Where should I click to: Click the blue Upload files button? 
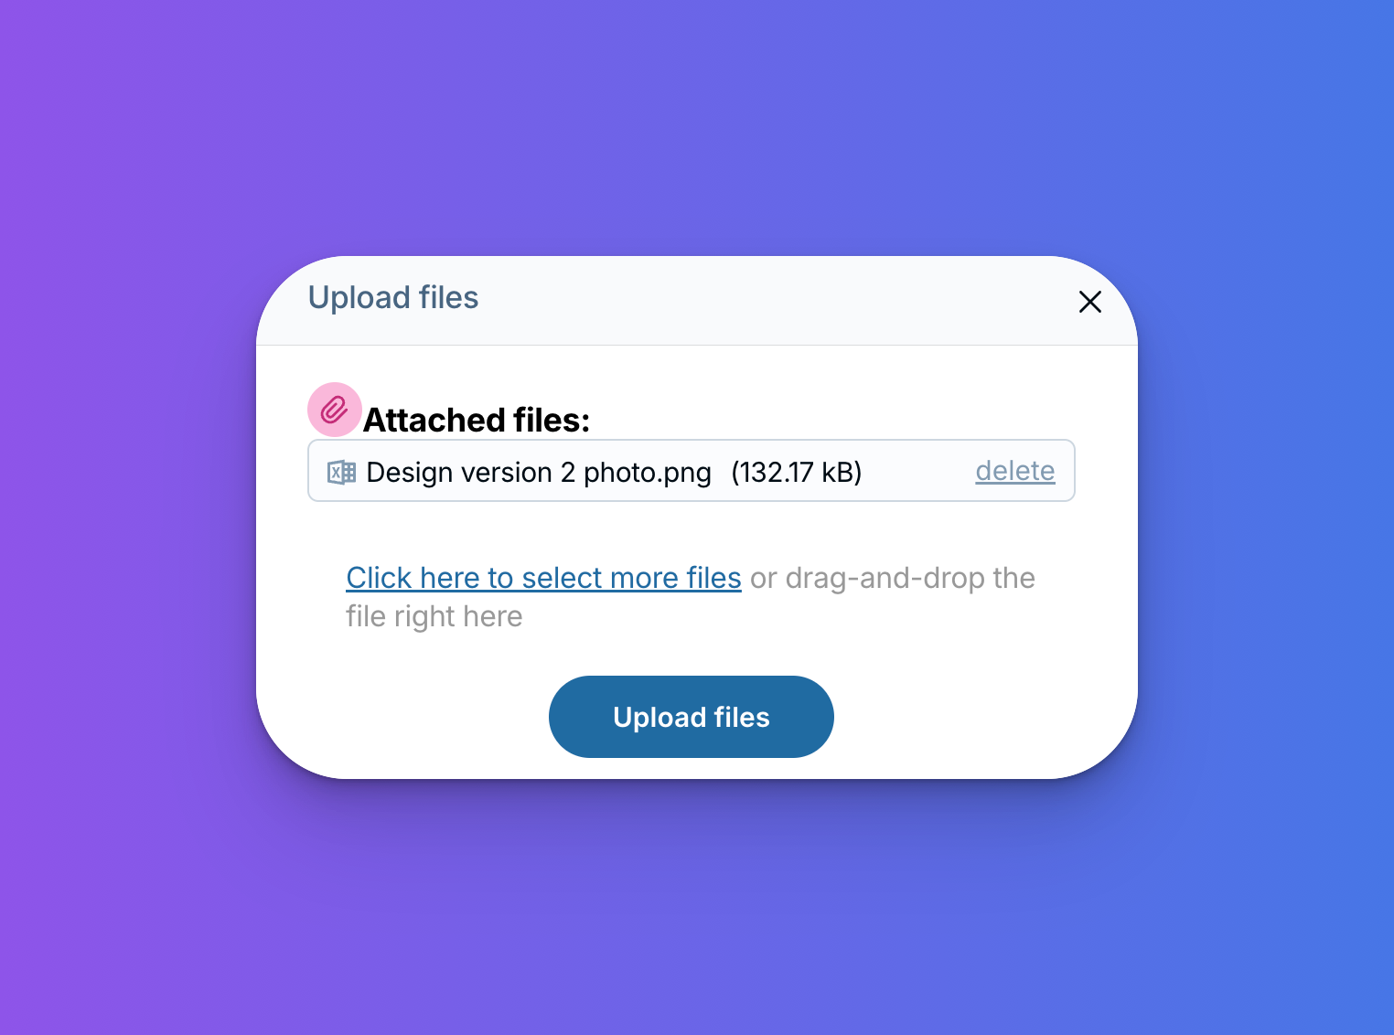pyautogui.click(x=692, y=717)
